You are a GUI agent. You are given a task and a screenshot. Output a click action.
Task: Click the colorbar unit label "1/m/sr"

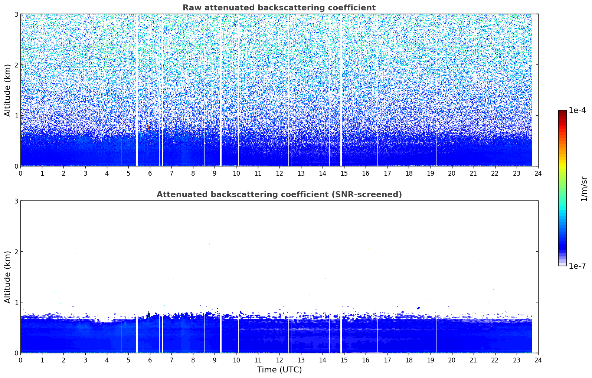(x=584, y=189)
